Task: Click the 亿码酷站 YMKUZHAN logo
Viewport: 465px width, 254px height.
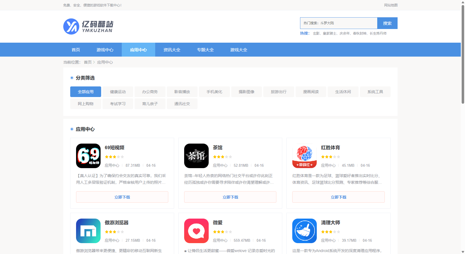Action: point(88,26)
